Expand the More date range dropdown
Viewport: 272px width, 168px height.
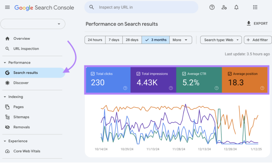pyautogui.click(x=180, y=40)
